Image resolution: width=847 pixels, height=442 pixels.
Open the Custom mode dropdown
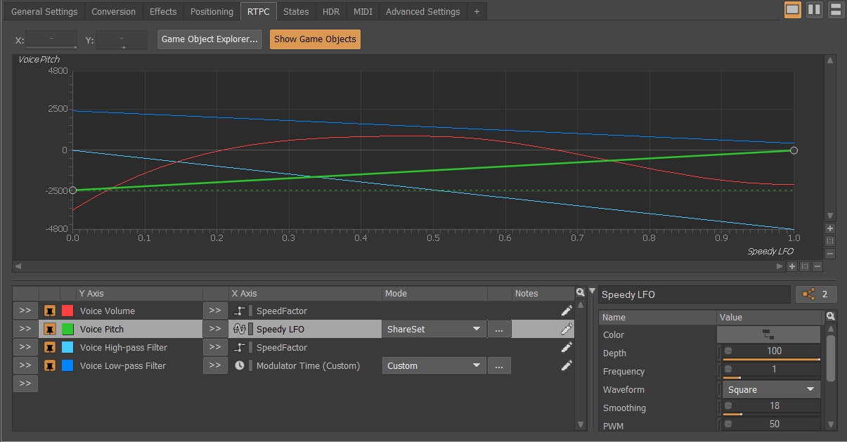click(x=434, y=365)
